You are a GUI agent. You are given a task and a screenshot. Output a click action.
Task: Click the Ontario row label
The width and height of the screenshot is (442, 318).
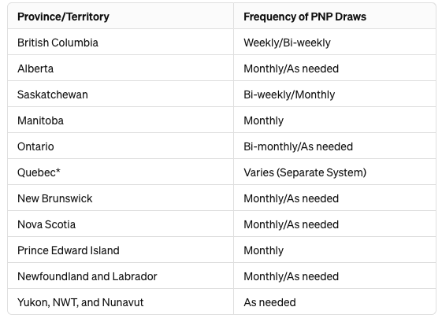35,146
